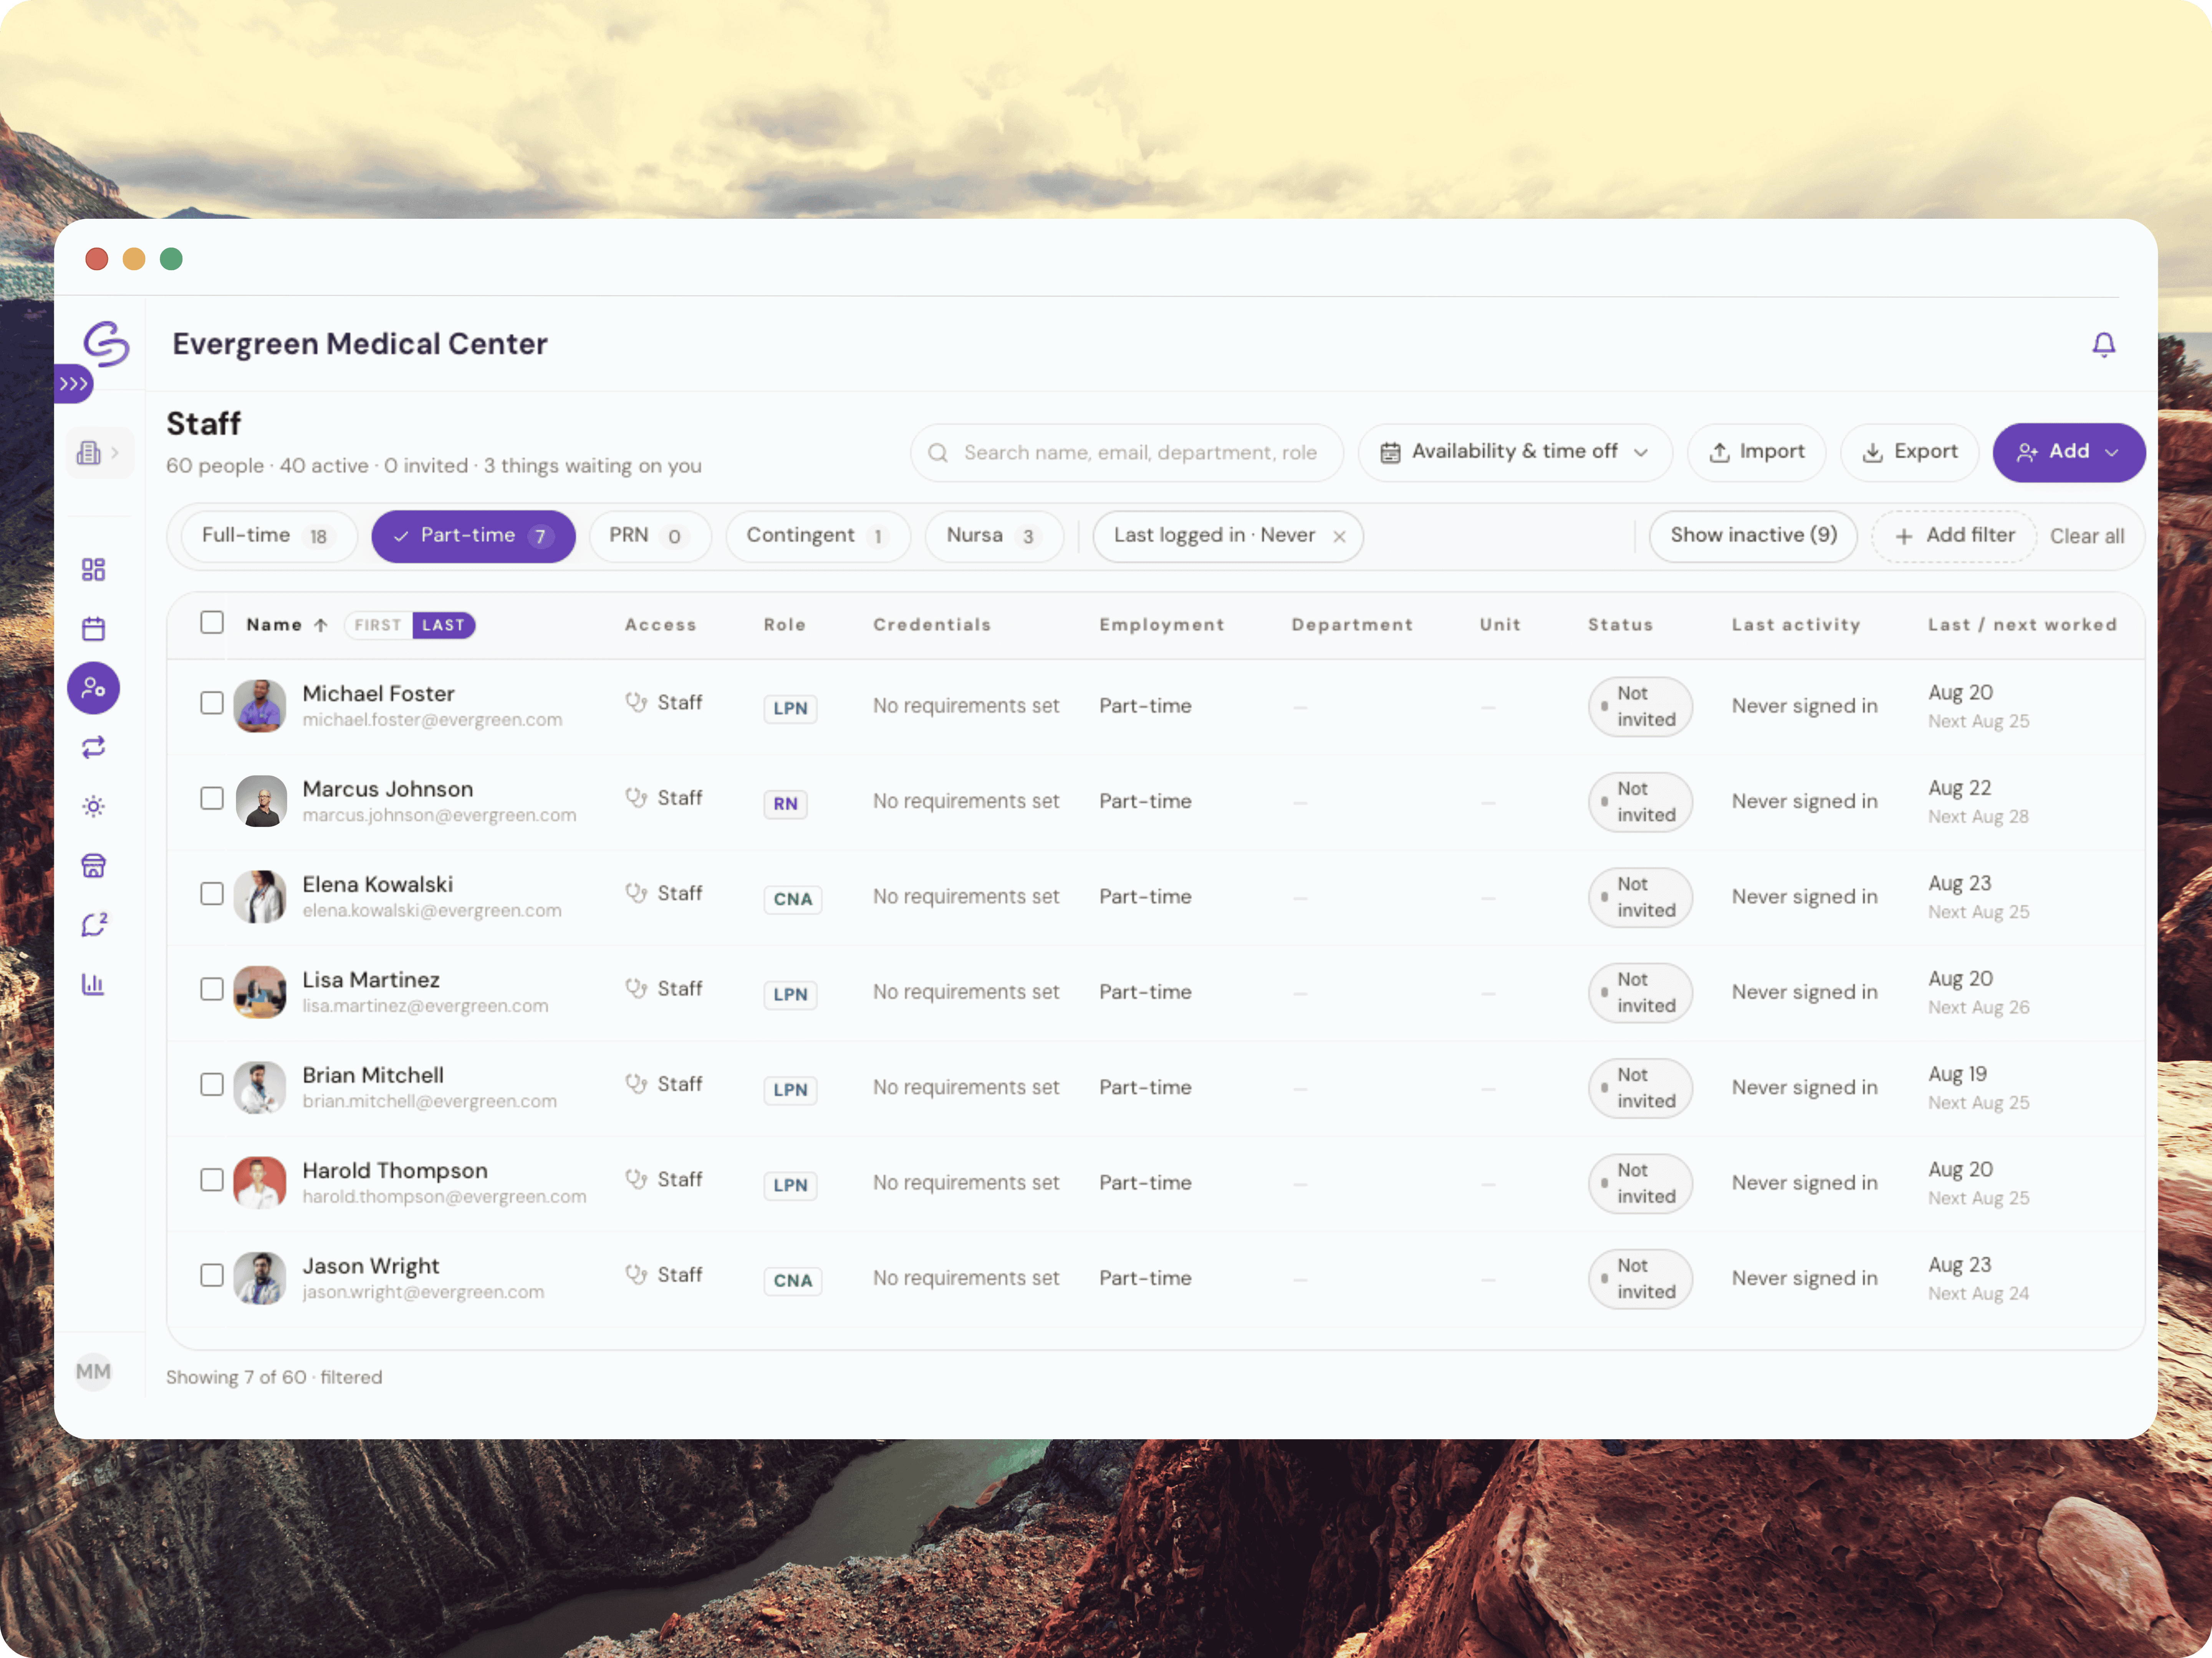Toggle the select-all checkbox in table header
The image size is (2212, 1658).
pos(212,623)
